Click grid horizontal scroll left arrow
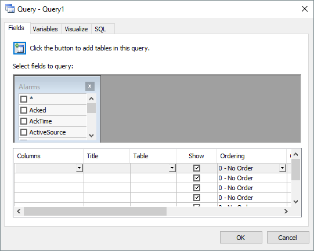The width and height of the screenshot is (314, 251). [x=19, y=211]
